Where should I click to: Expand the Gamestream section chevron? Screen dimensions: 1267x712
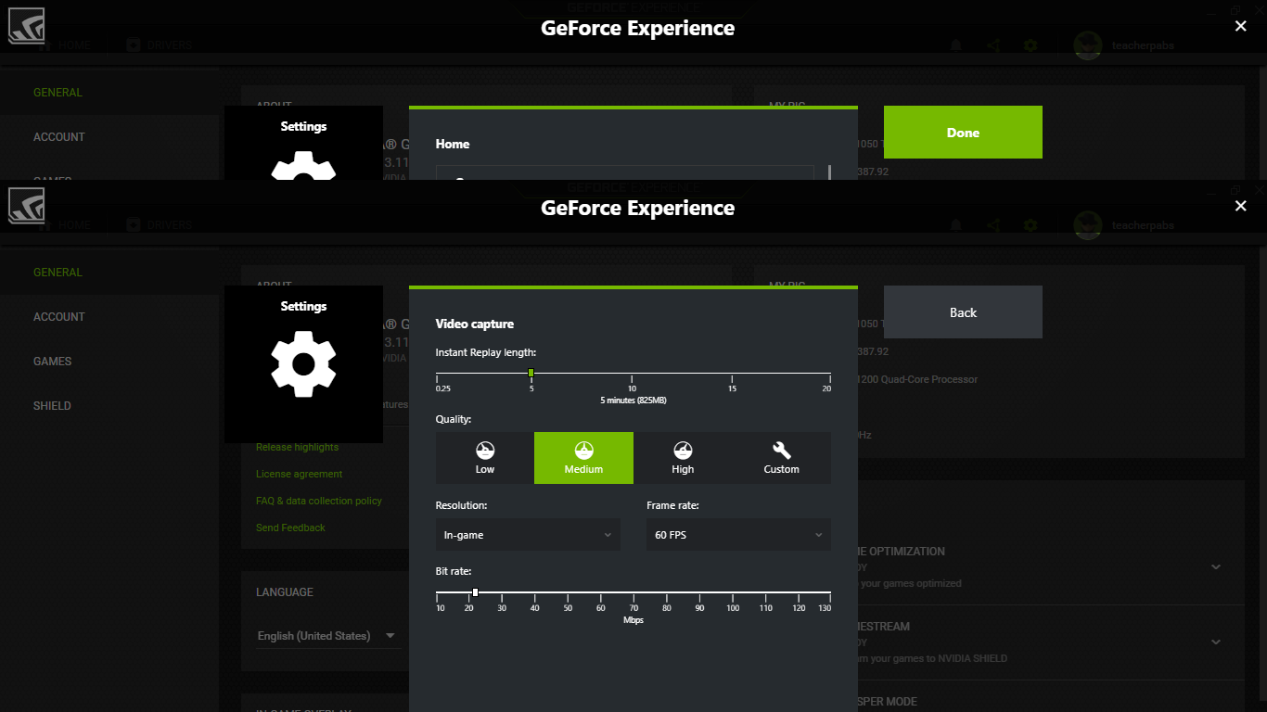coord(1216,642)
